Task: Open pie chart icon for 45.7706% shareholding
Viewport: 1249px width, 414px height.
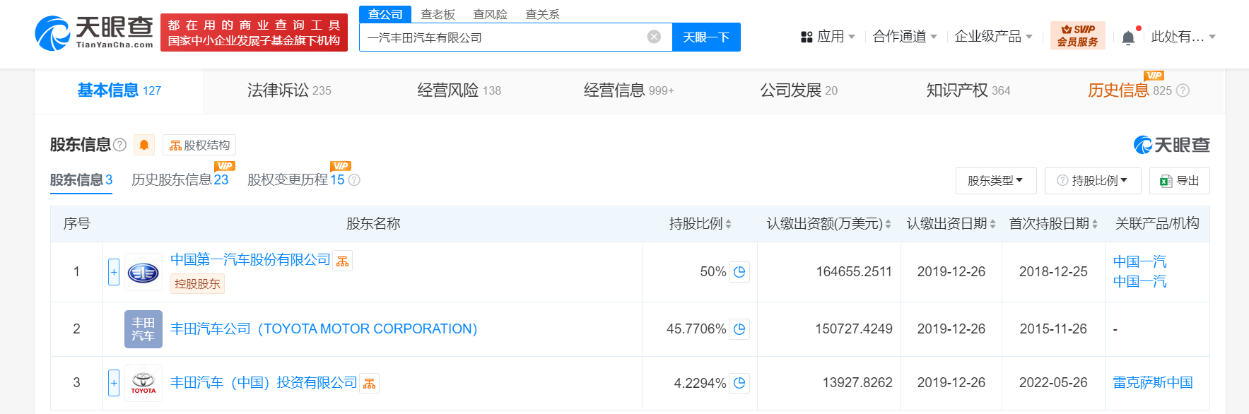Action: 739,329
